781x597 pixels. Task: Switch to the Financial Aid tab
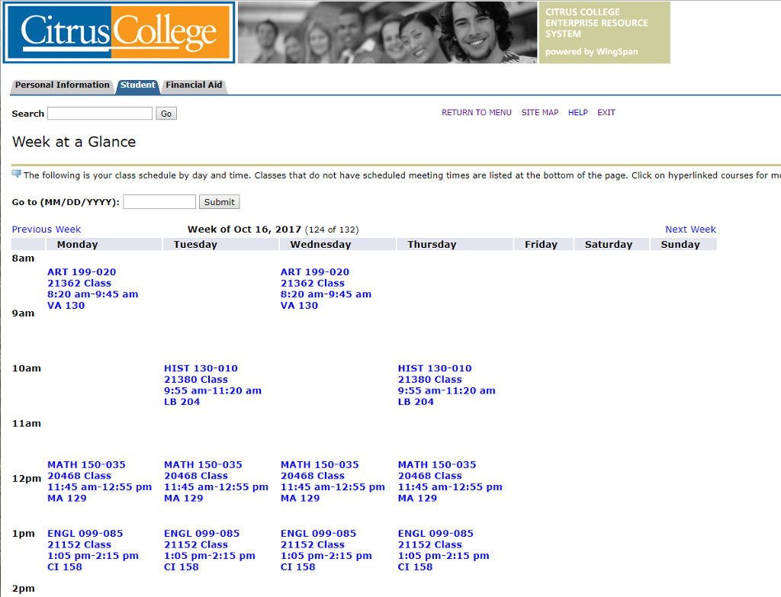click(x=193, y=86)
